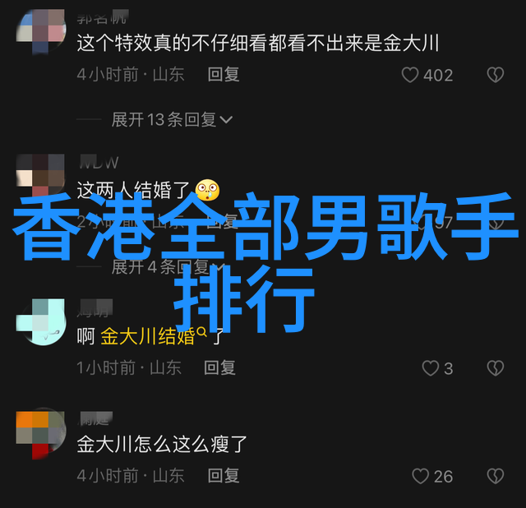Image resolution: width=526 pixels, height=508 pixels.
Task: Like the comment with 402 likes
Action: 410,75
